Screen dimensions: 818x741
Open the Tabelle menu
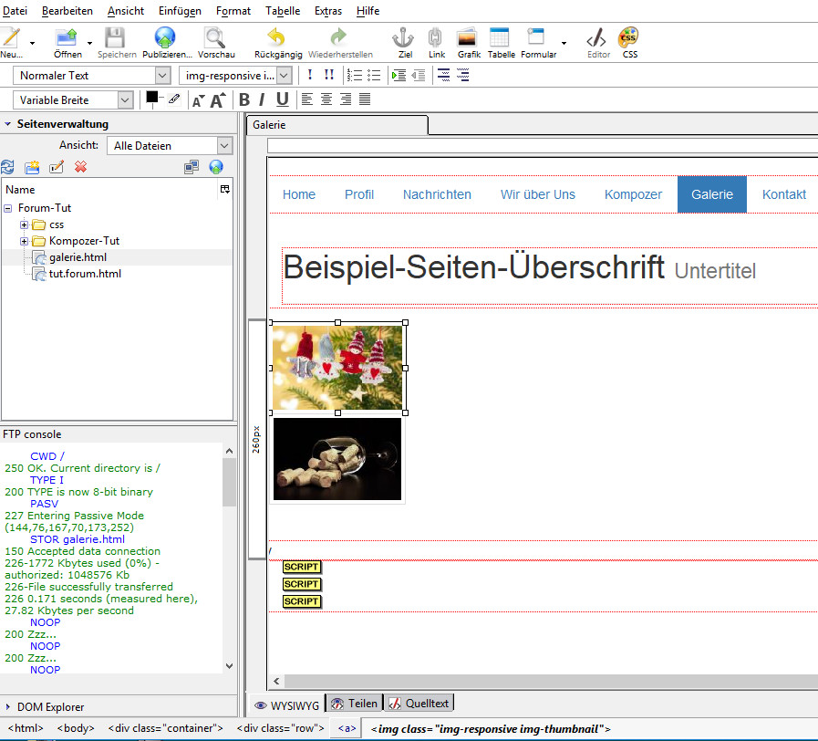click(282, 11)
